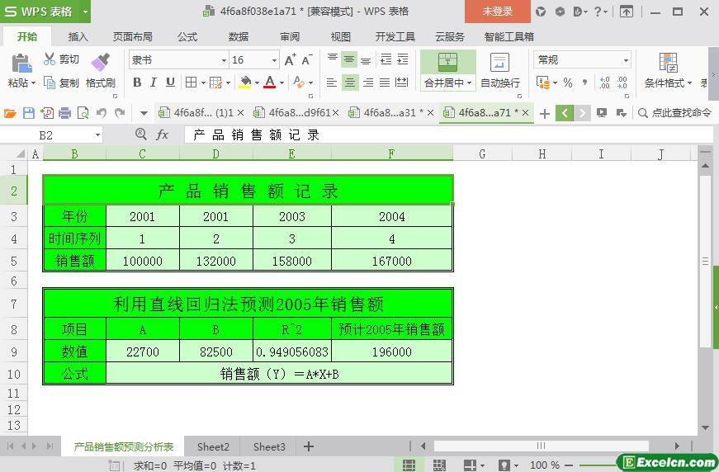Screen dimensions: 719x472
Task: Switch to the Sheet2 worksheet tab
Action: (x=213, y=446)
